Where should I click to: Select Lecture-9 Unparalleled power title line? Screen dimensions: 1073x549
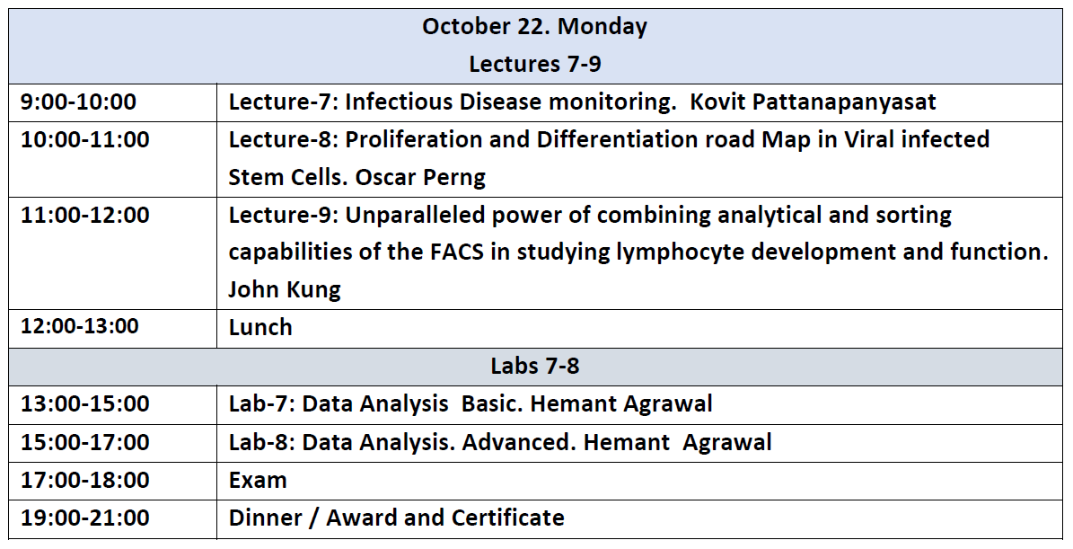[590, 216]
